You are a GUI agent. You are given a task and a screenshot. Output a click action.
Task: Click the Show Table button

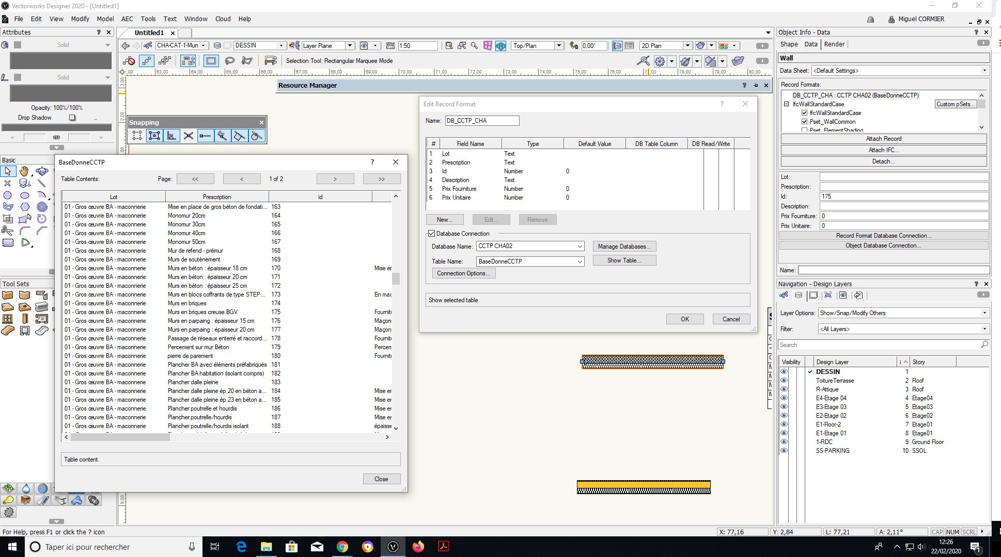[x=624, y=260]
